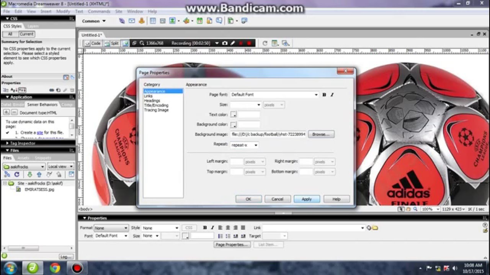The image size is (490, 275).
Task: Open the Modify menu
Action: pyautogui.click(x=63, y=11)
